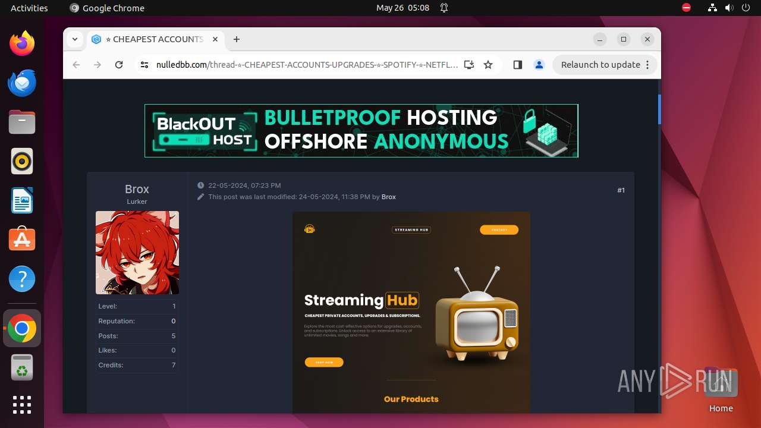Close the CHEAPEST ACCOUNTS tab
761x428 pixels.
point(215,39)
